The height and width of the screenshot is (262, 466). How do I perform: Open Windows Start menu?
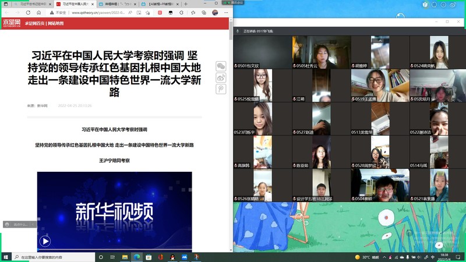click(x=5, y=257)
